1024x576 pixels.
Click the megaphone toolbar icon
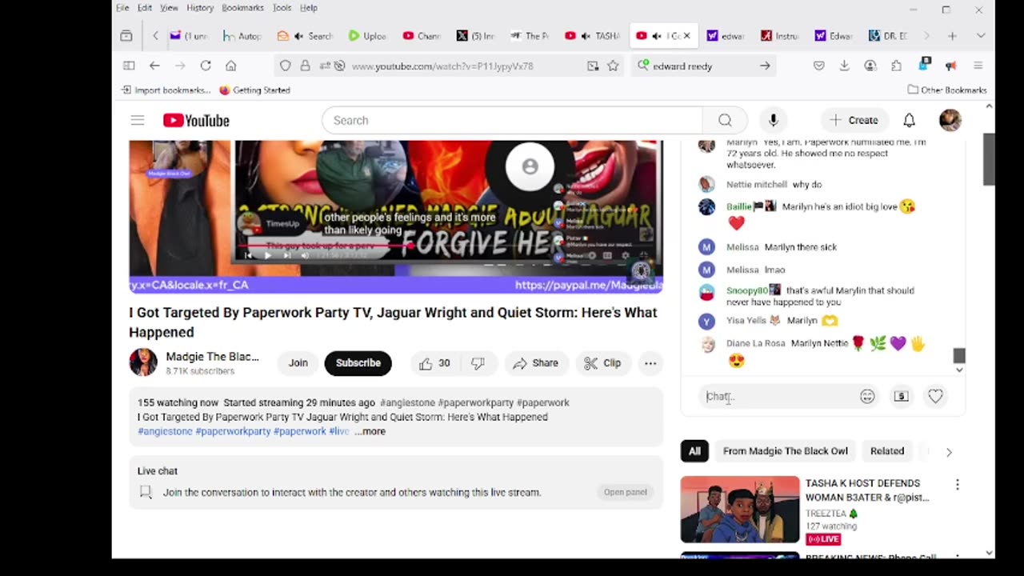[x=950, y=66]
